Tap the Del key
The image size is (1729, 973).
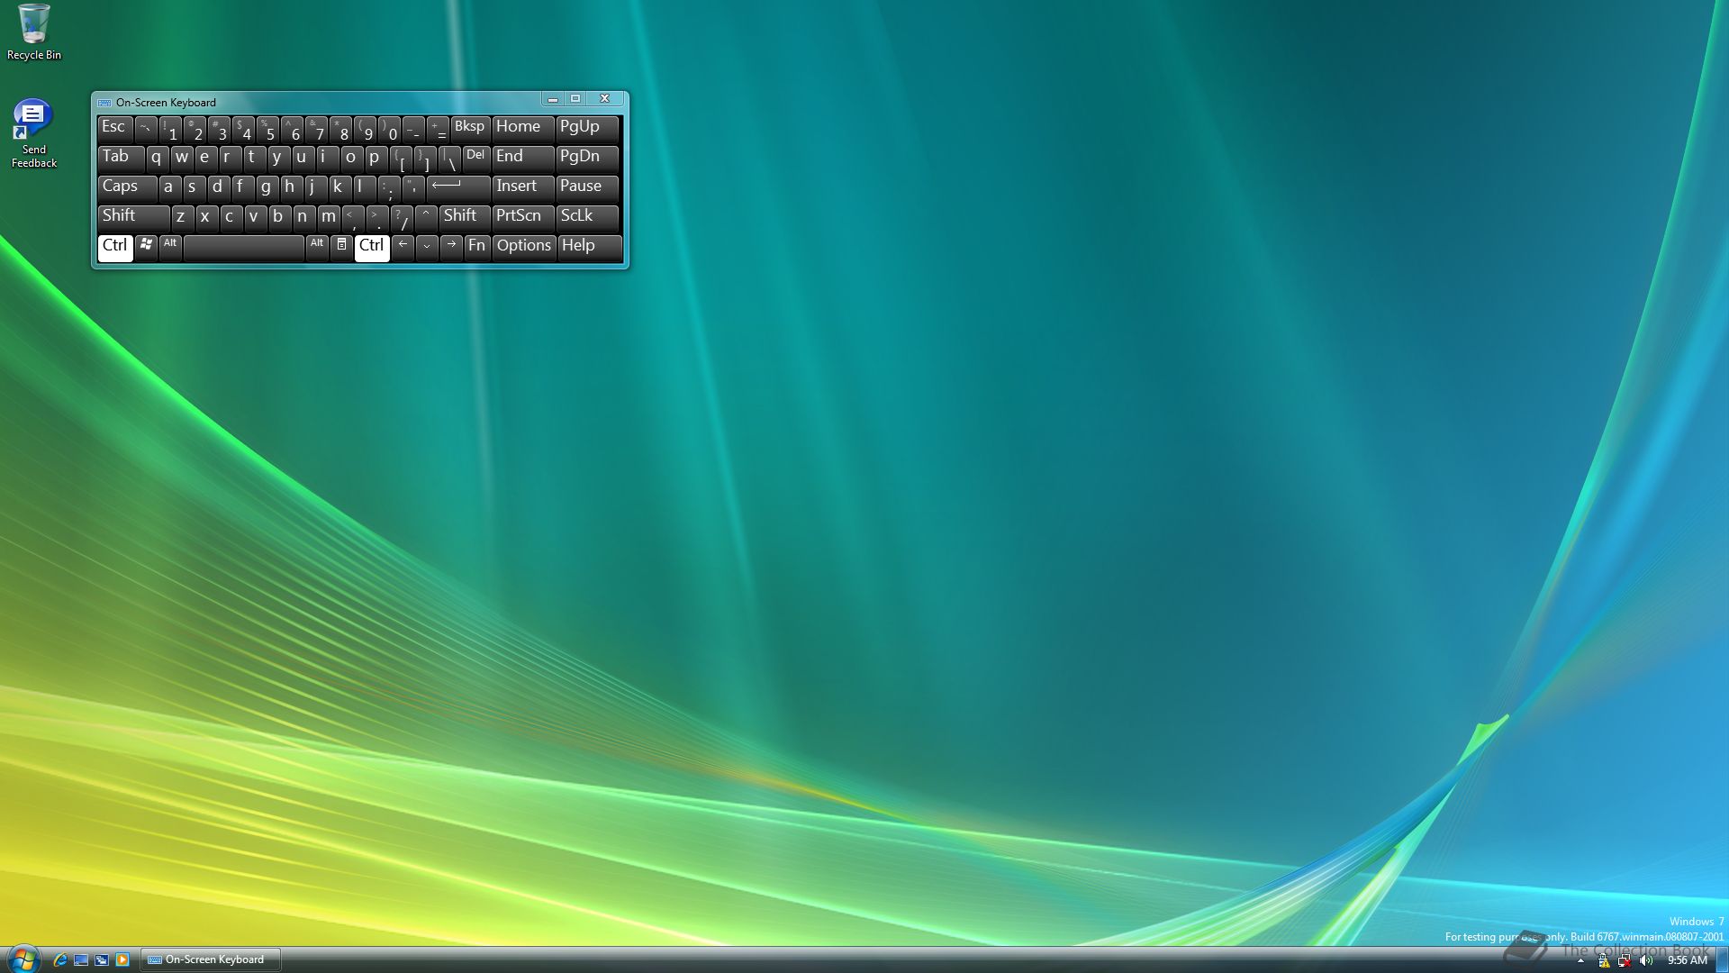coord(476,159)
